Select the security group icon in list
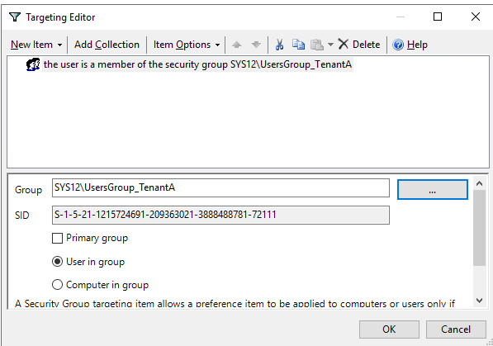The image size is (493, 346). click(33, 64)
